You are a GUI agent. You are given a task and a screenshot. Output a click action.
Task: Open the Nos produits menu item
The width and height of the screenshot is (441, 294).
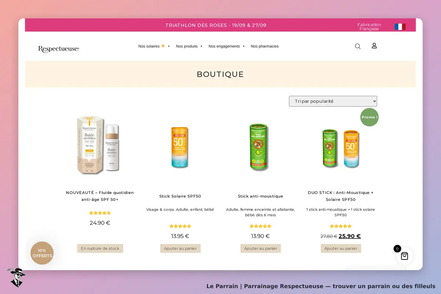187,46
